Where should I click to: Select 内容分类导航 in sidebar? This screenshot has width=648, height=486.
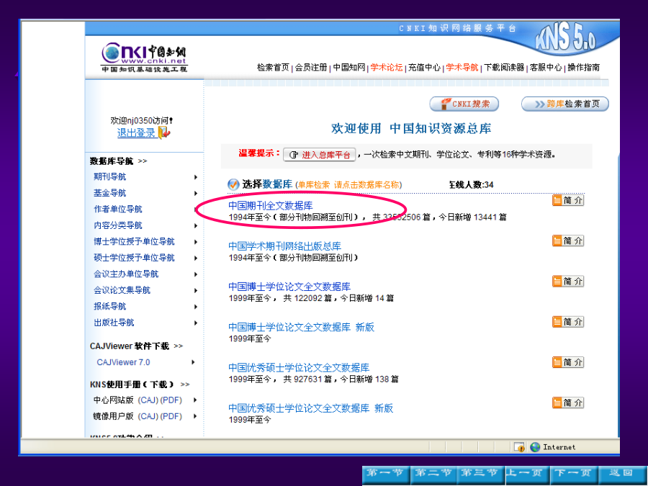[x=118, y=225]
